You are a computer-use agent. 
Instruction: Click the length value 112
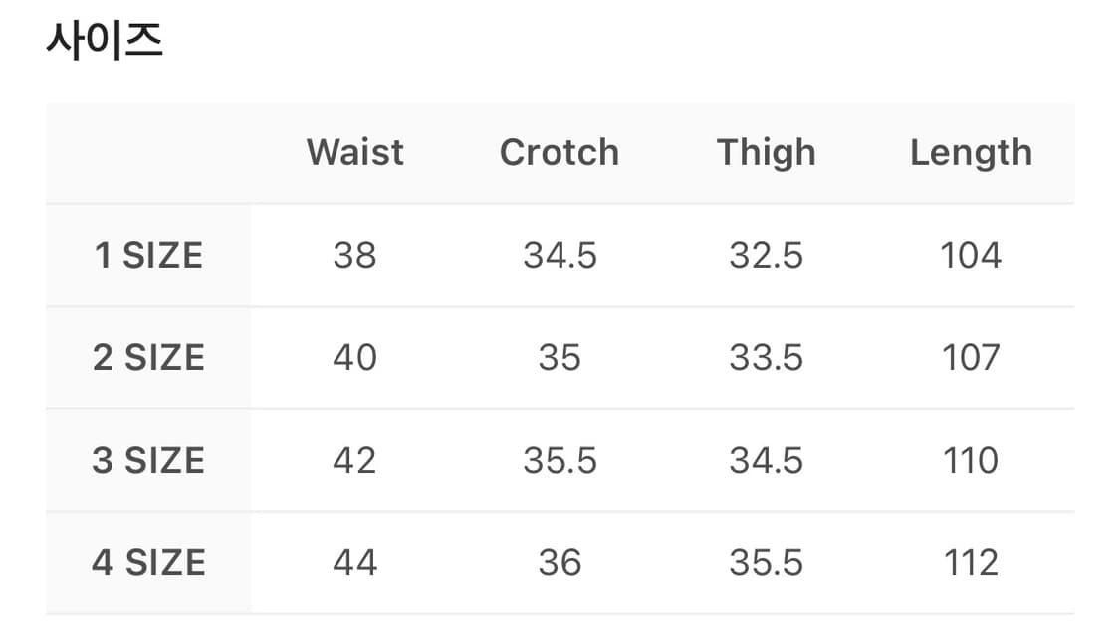971,563
